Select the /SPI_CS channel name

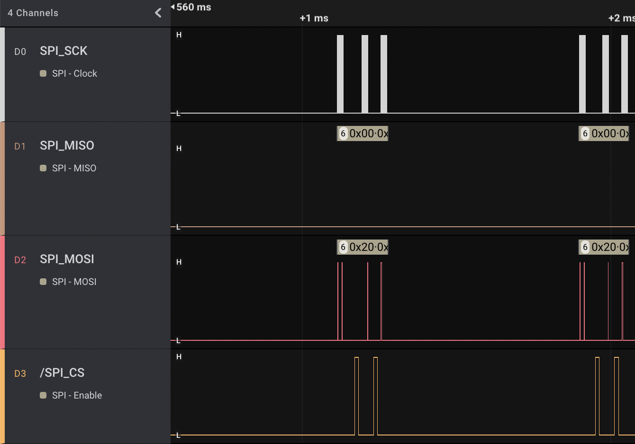point(62,373)
